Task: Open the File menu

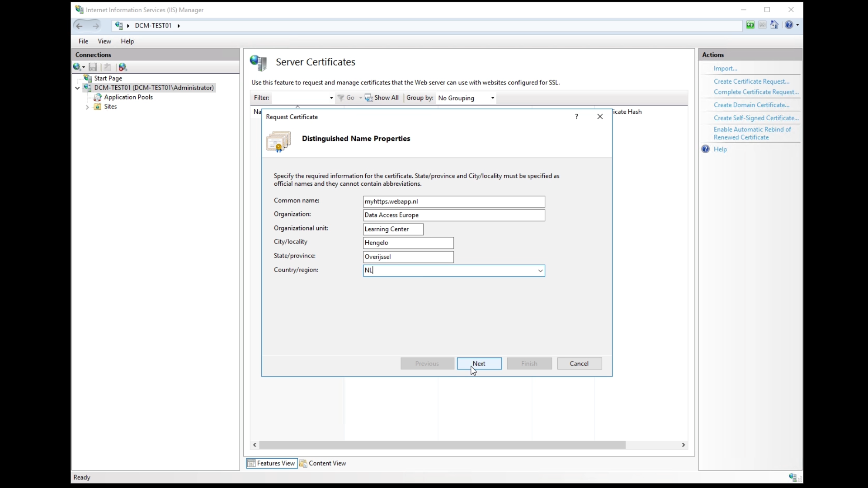Action: point(83,41)
